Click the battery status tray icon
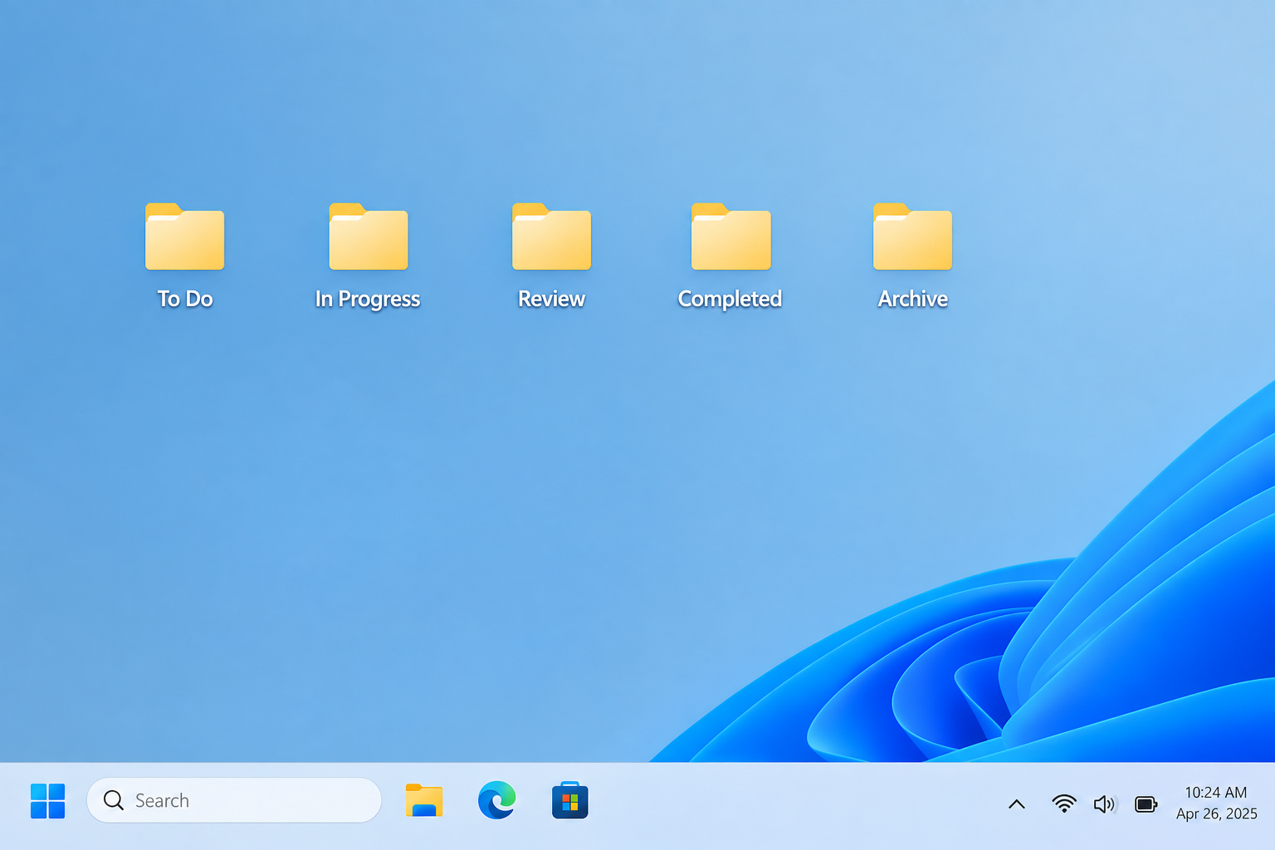1275x850 pixels. pyautogui.click(x=1146, y=804)
